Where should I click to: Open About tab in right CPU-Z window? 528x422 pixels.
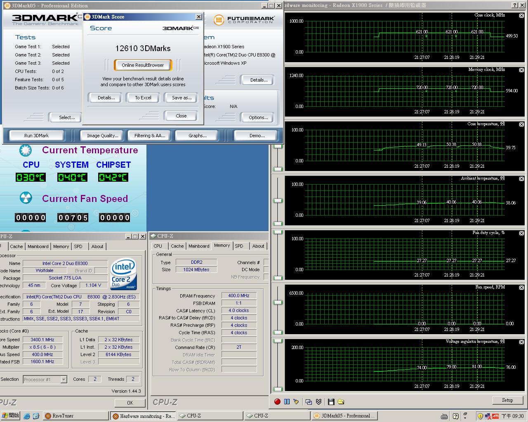[258, 246]
